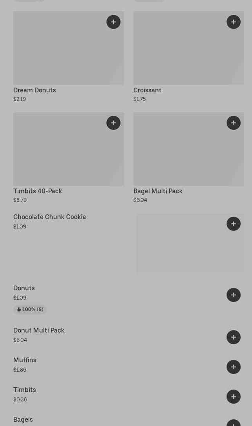The height and width of the screenshot is (426, 252).
Task: Open the Donut Multi Pack item
Action: pos(39,331)
